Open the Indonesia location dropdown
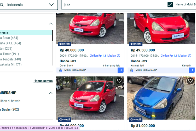196x131 pixels. pyautogui.click(x=51, y=5)
